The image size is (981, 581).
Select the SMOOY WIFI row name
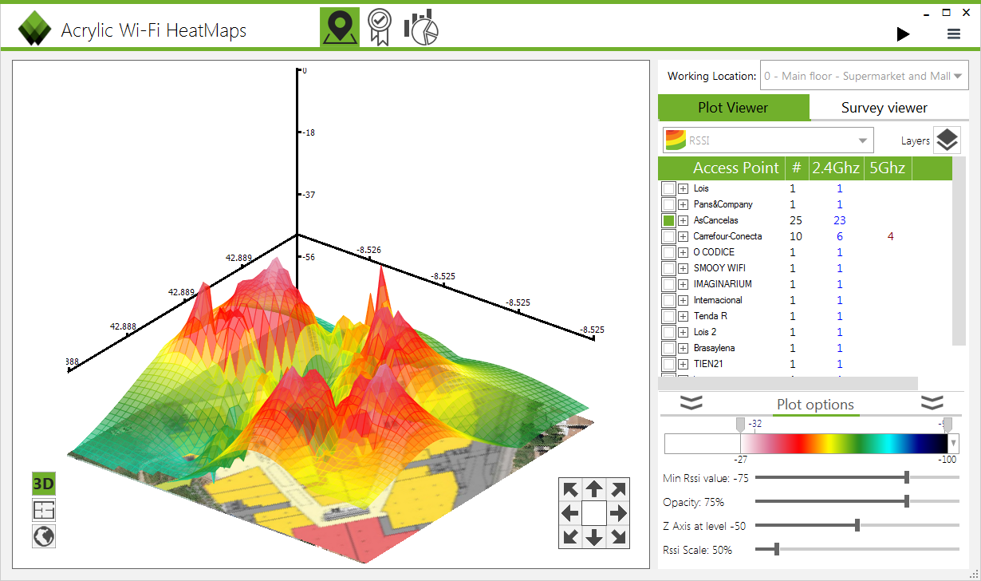click(720, 268)
